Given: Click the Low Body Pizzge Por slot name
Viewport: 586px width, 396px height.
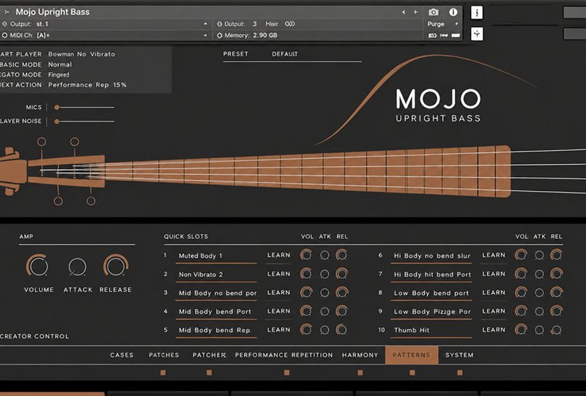Looking at the screenshot, I should 432,312.
